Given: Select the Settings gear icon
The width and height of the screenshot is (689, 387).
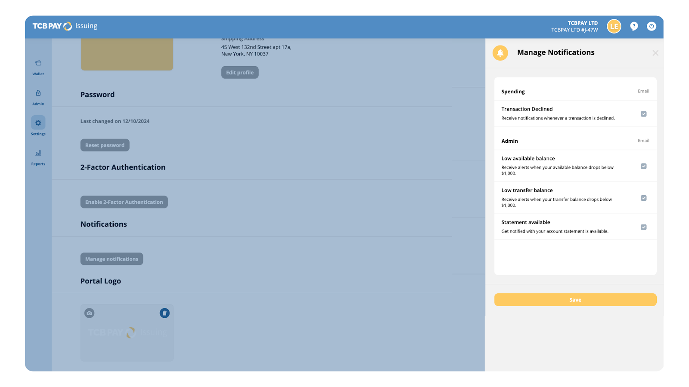Looking at the screenshot, I should (38, 123).
